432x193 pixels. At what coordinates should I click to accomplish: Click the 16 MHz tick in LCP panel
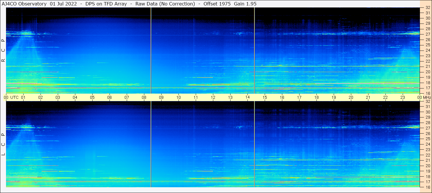pyautogui.click(x=427, y=187)
